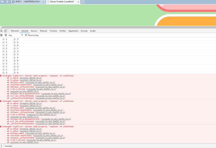Clear the console with the ban icon
The width and height of the screenshot is (216, 148).
1,35
